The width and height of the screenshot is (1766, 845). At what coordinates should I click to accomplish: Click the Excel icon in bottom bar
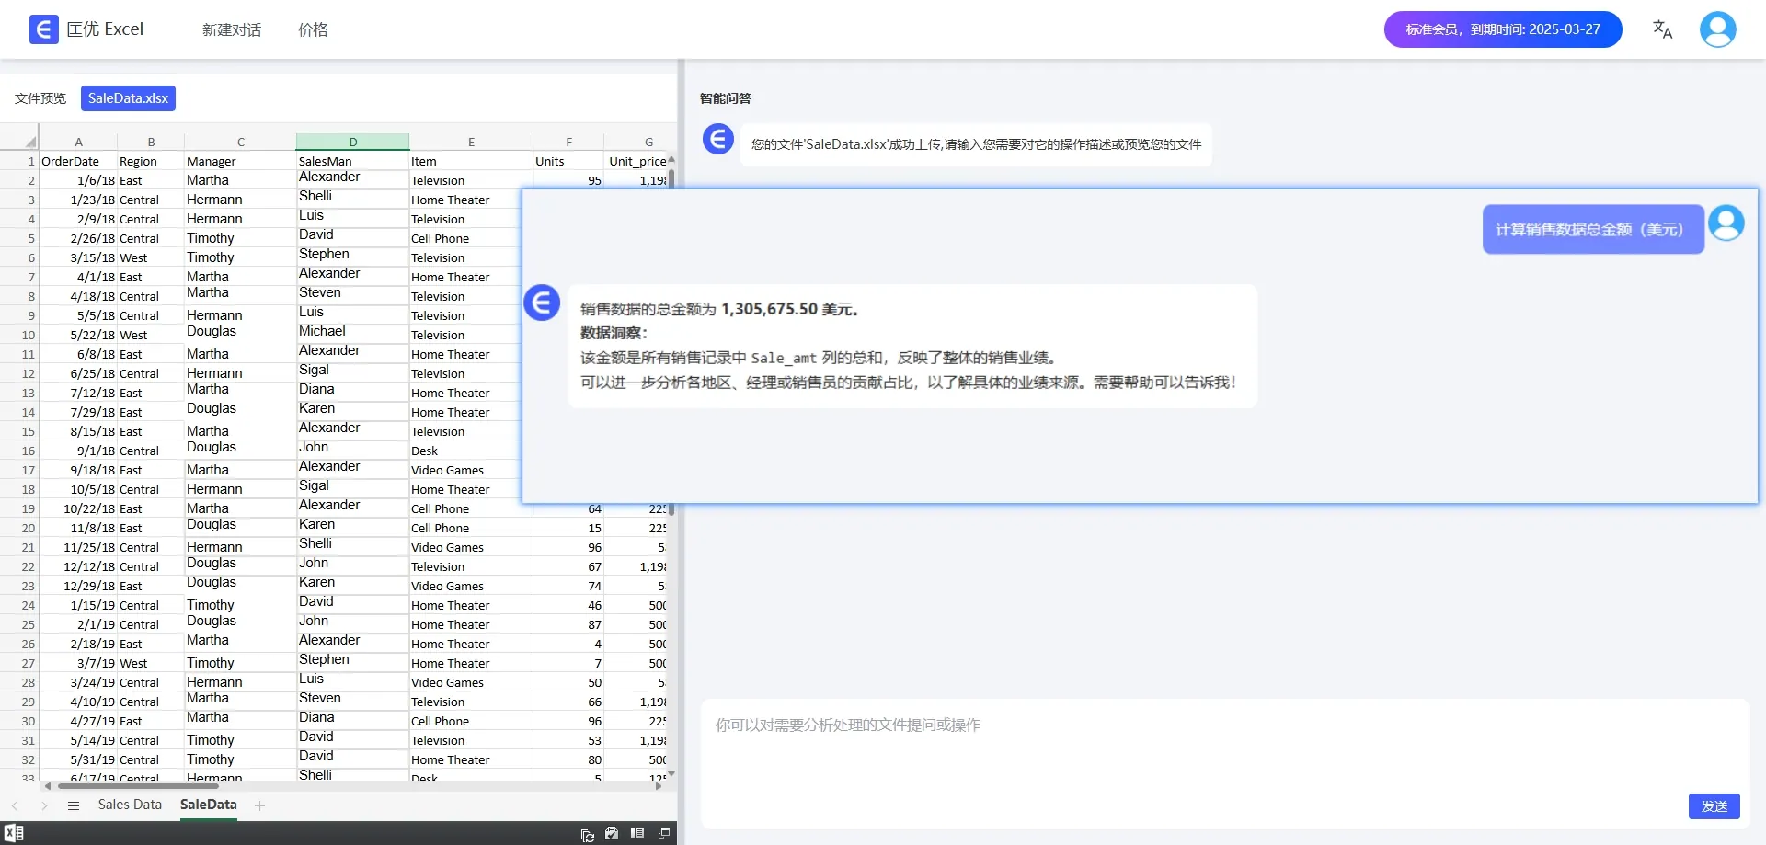click(x=14, y=833)
